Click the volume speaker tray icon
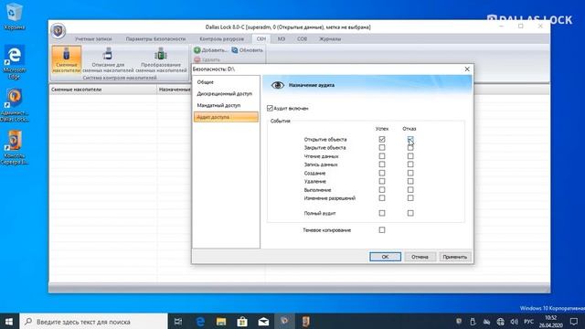The width and height of the screenshot is (585, 329). pyautogui.click(x=515, y=322)
